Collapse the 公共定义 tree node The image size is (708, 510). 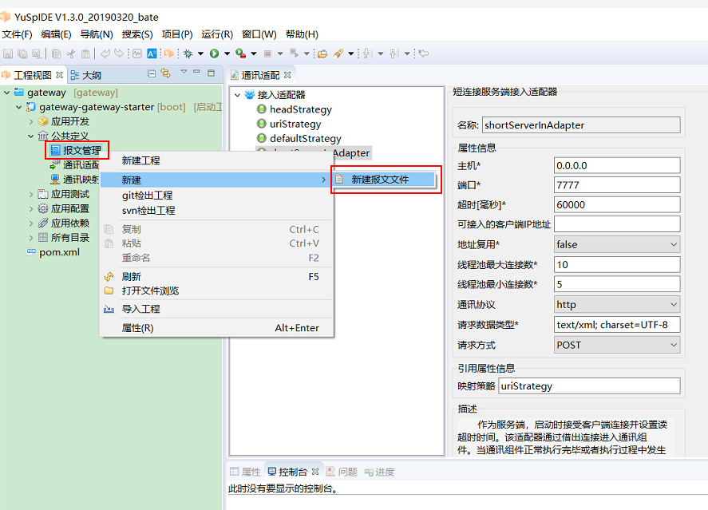pyautogui.click(x=31, y=136)
